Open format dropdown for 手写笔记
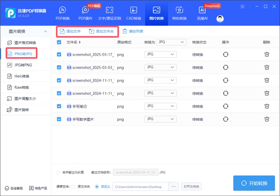The height and width of the screenshot is (196, 280). click(161, 106)
